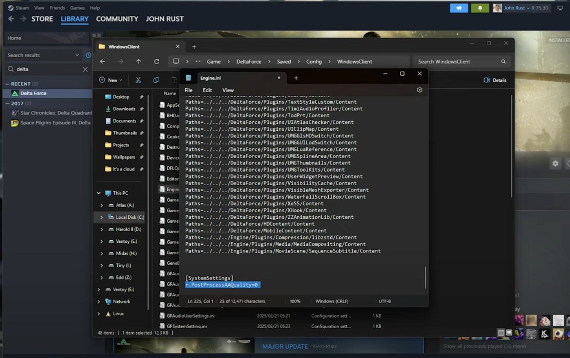Select GPAudioUserSettings.ini file
570x358 pixels.
pyautogui.click(x=190, y=316)
